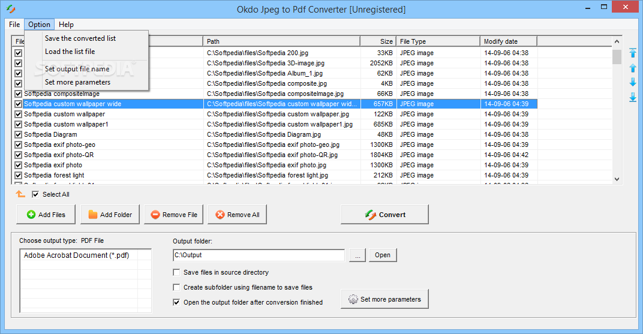Enable Save files in source directory

tap(176, 272)
